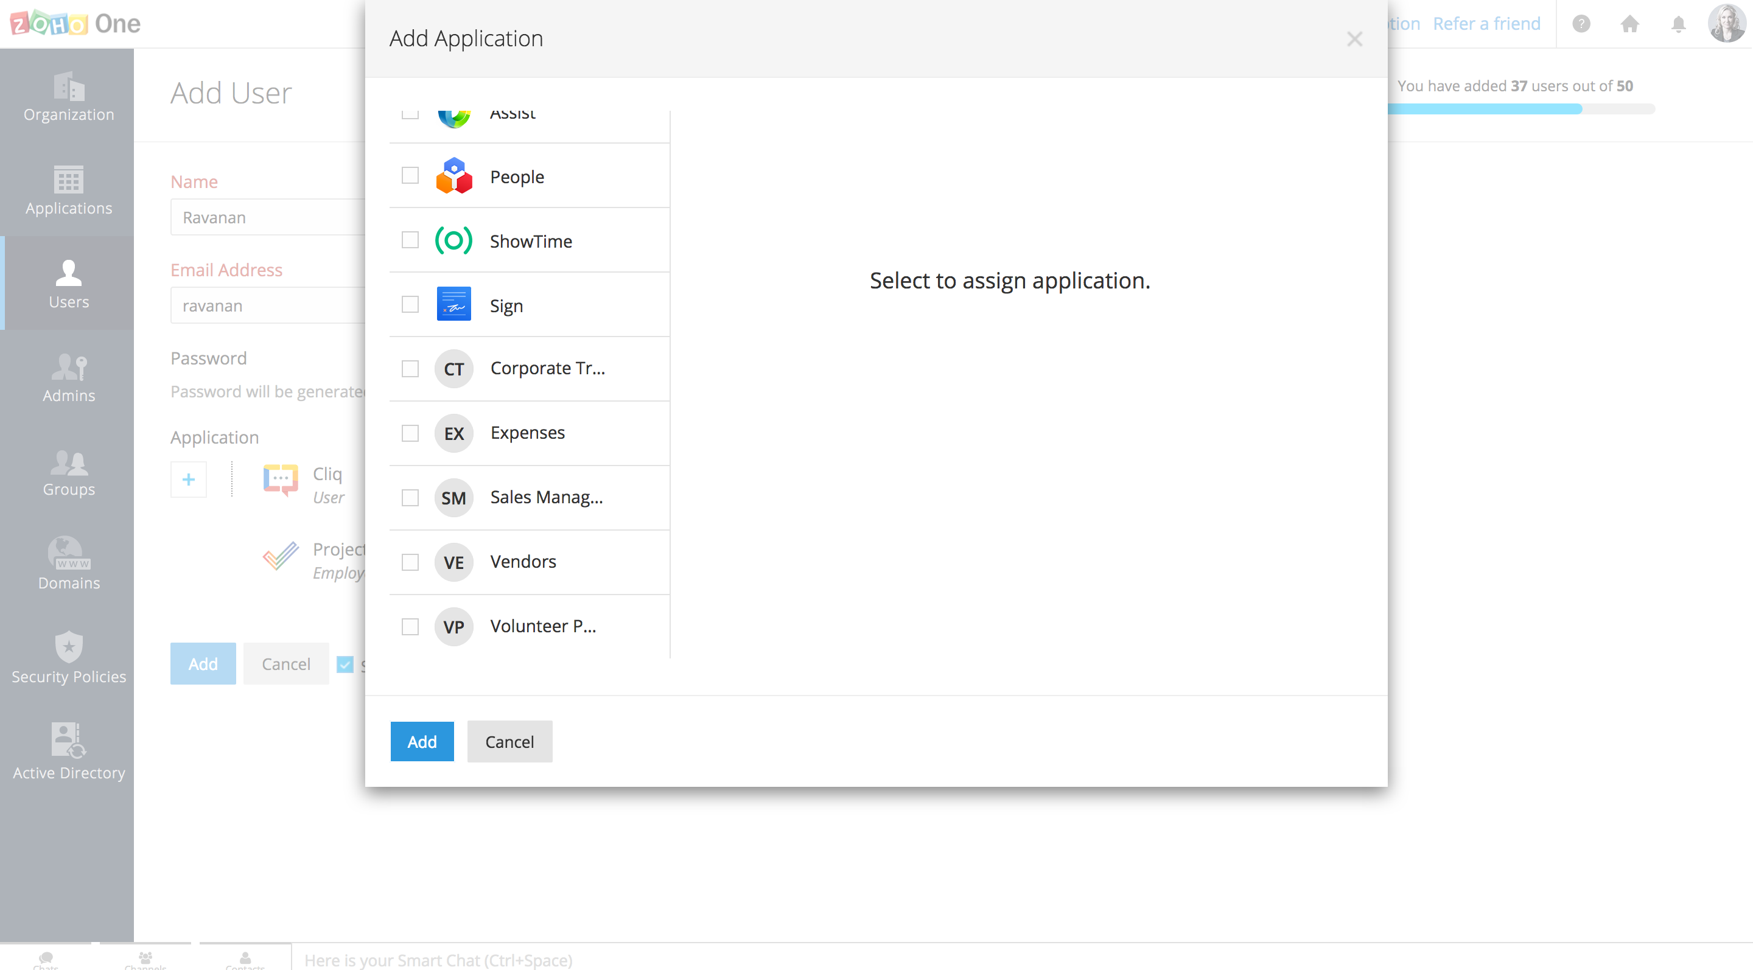Click the Assist app icon
The image size is (1753, 970).
454,119
